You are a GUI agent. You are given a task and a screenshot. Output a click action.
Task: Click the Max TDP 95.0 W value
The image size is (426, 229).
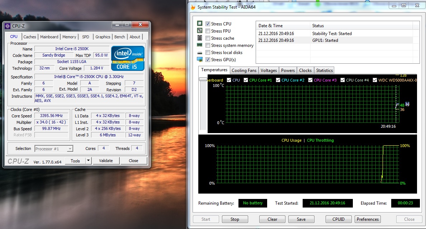101,55
